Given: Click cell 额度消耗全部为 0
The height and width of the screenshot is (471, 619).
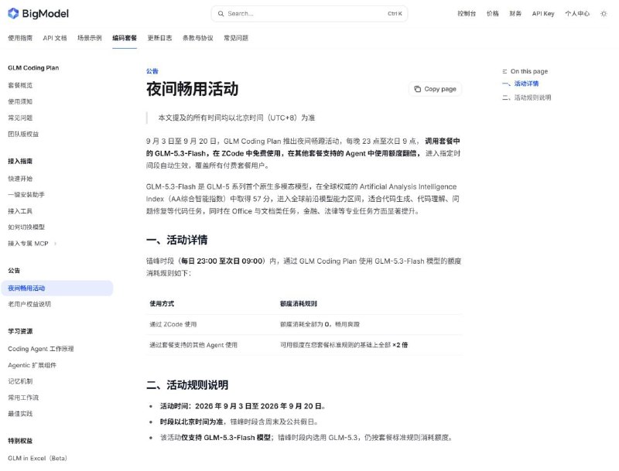Looking at the screenshot, I should [320, 324].
